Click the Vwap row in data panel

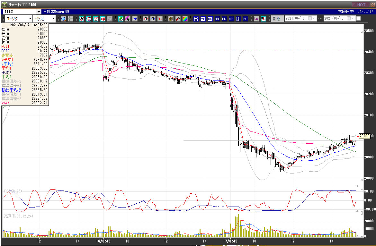point(25,103)
